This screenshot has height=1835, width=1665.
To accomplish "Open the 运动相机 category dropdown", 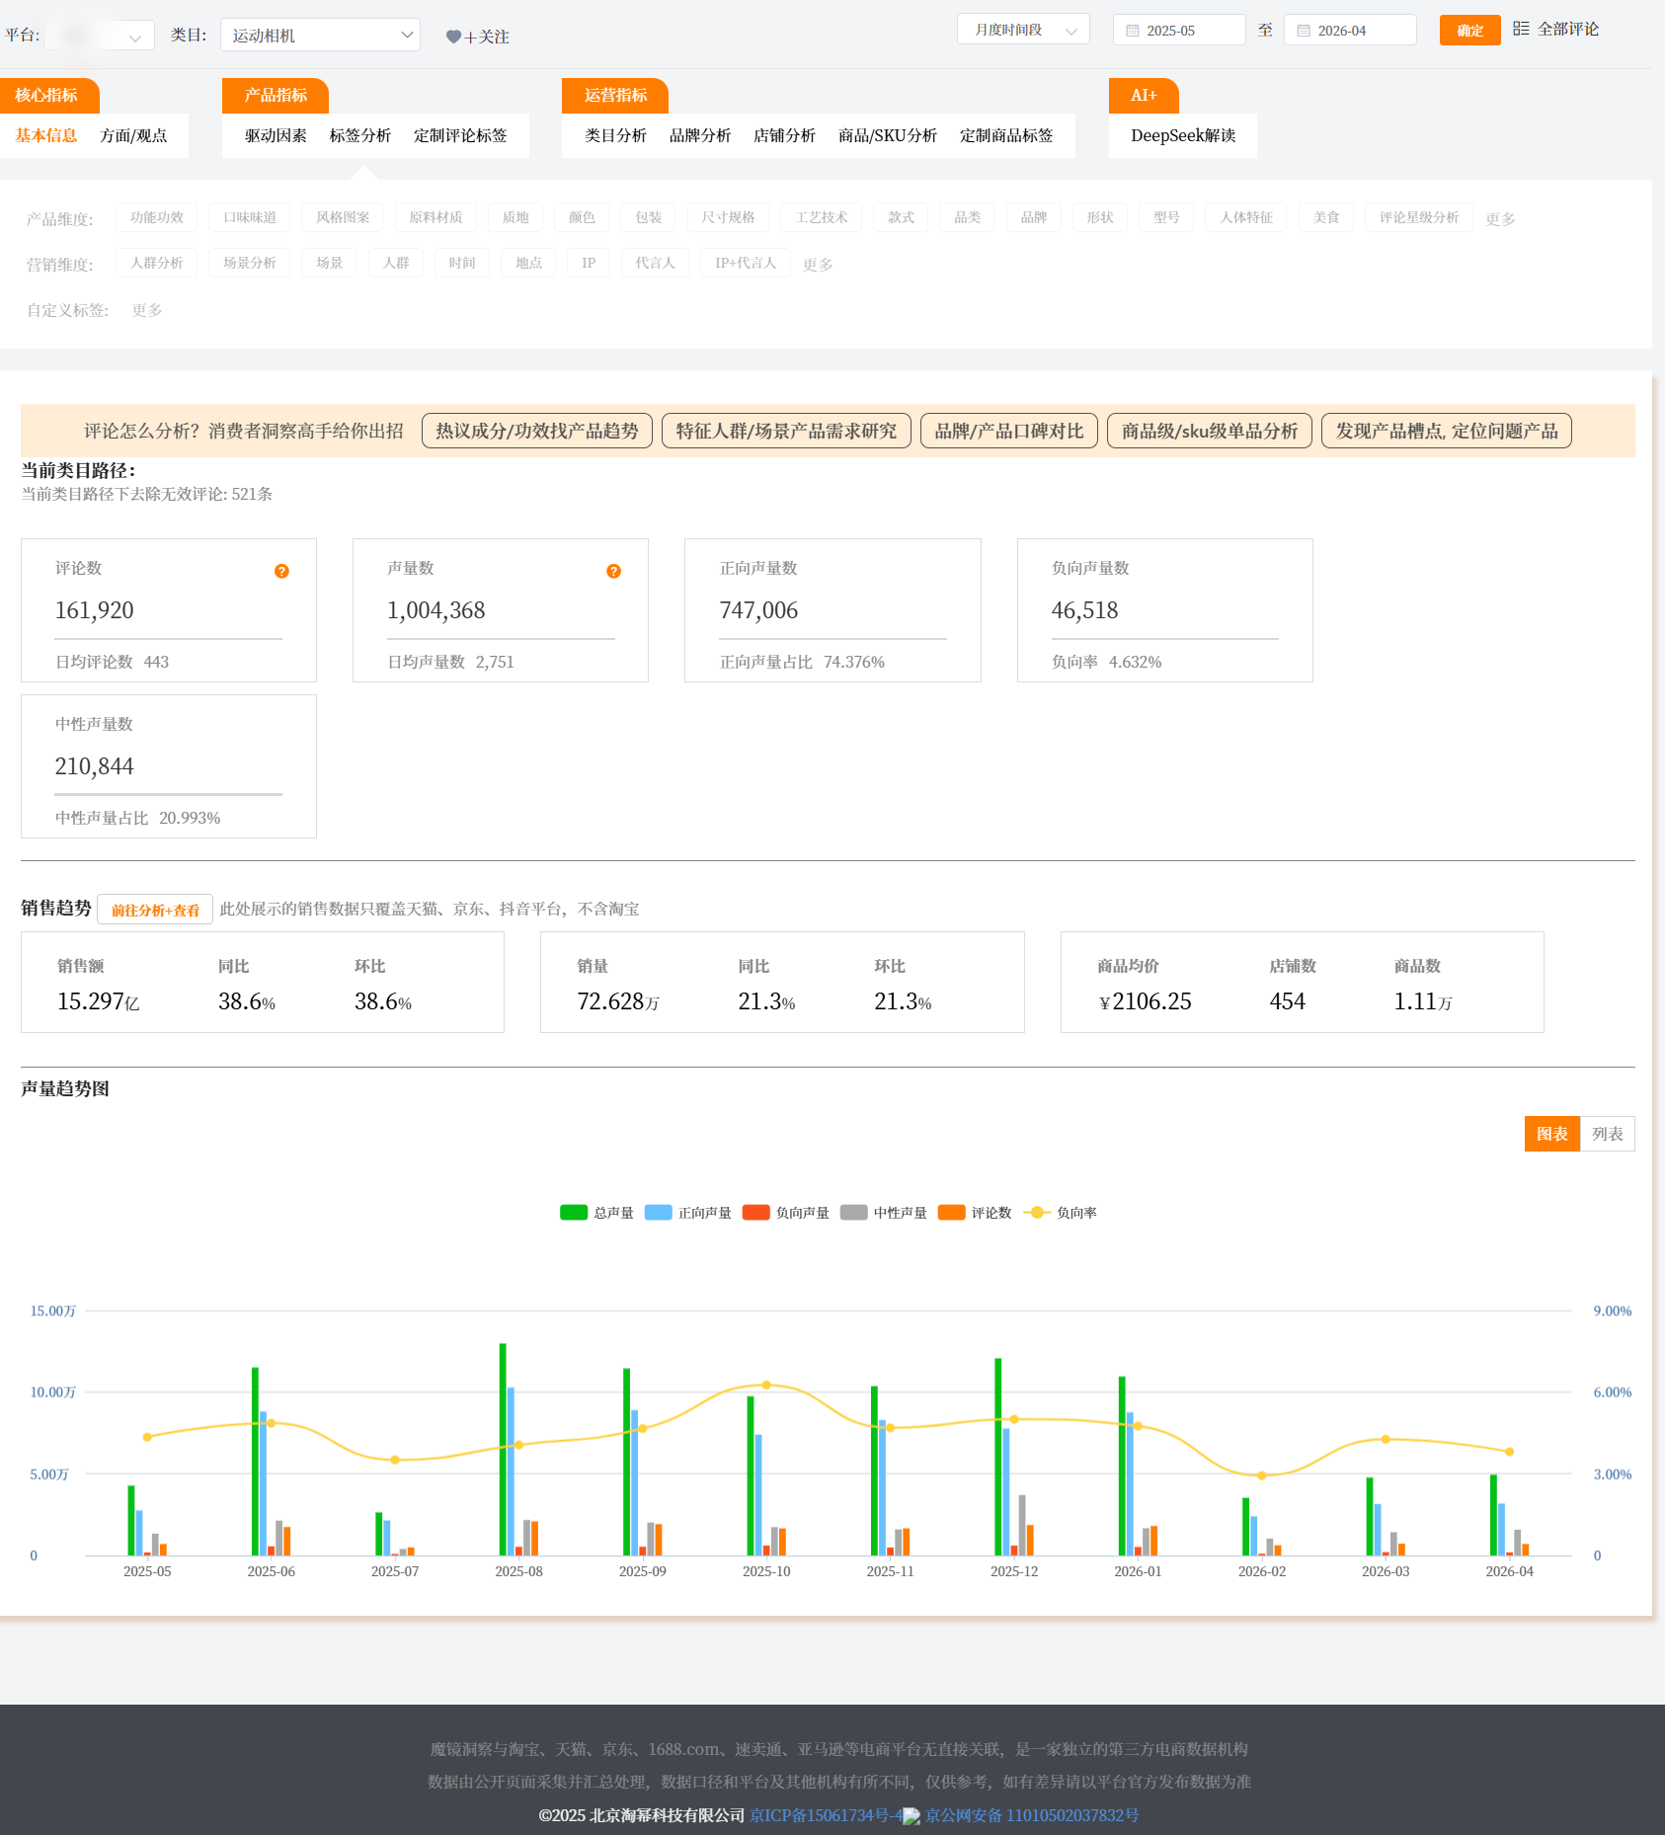I will click(x=320, y=36).
